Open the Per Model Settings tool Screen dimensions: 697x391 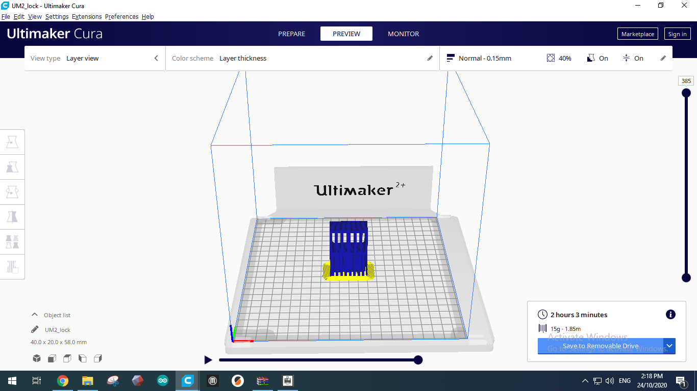point(12,241)
